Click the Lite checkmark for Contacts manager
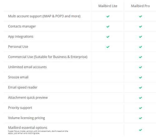 point(108,26)
